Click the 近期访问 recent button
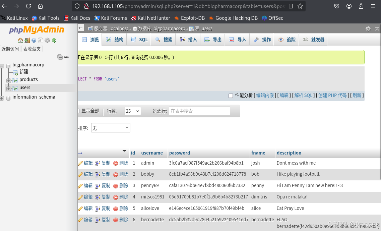The image size is (381, 231). coord(10,49)
